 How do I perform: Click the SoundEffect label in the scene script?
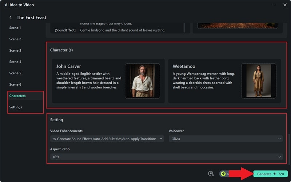point(65,30)
